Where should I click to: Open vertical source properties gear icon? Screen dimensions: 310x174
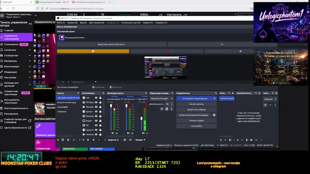point(251,140)
